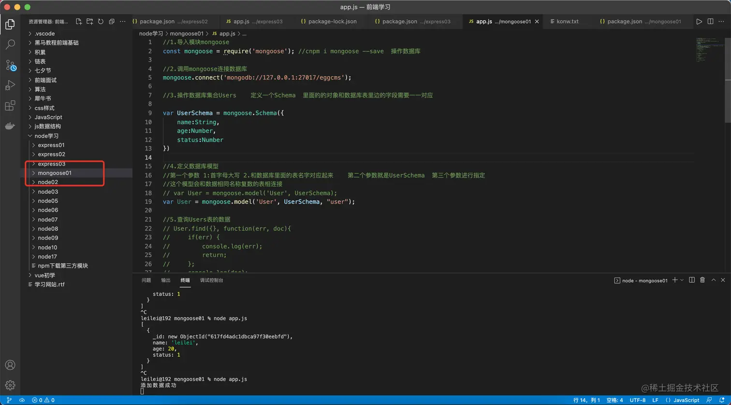Open the 问题 panel tab
Image resolution: width=731 pixels, height=405 pixels.
[146, 280]
